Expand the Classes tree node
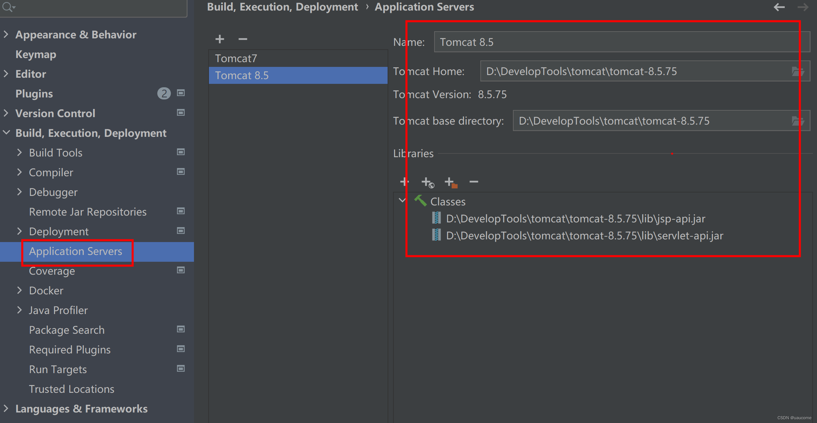Viewport: 817px width, 423px height. (403, 202)
